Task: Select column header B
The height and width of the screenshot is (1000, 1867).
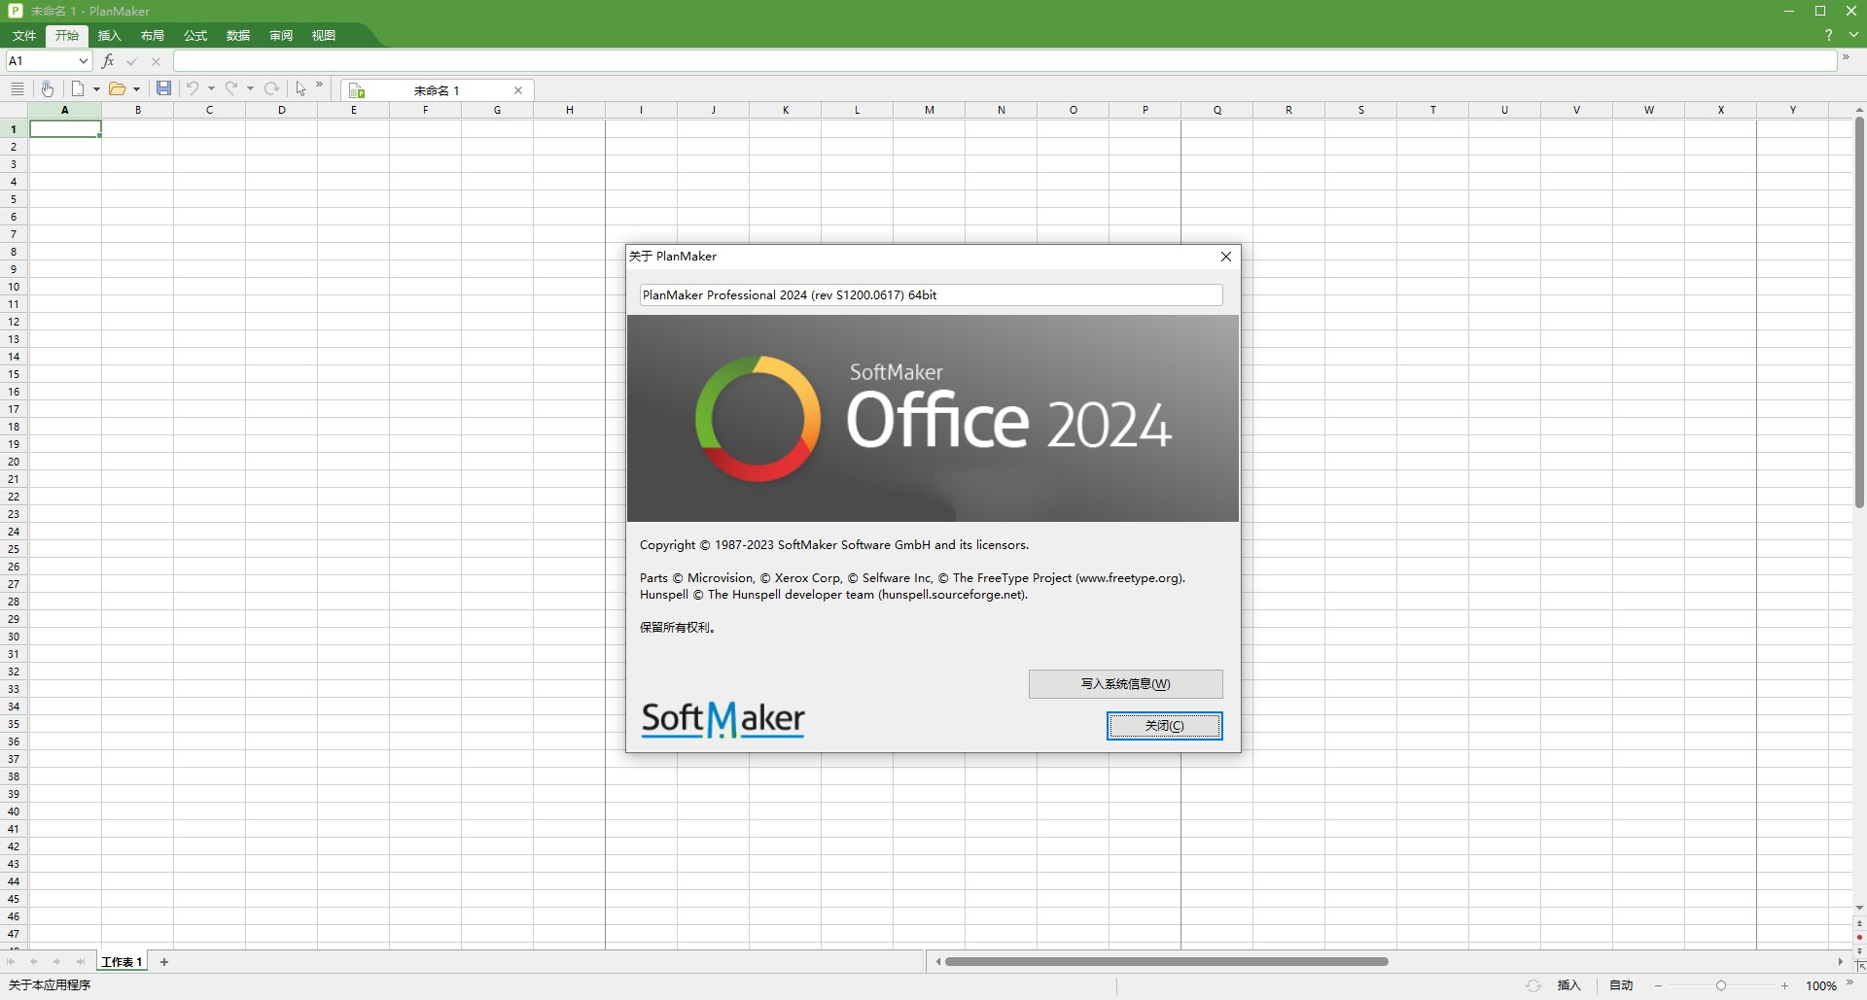Action: [138, 110]
